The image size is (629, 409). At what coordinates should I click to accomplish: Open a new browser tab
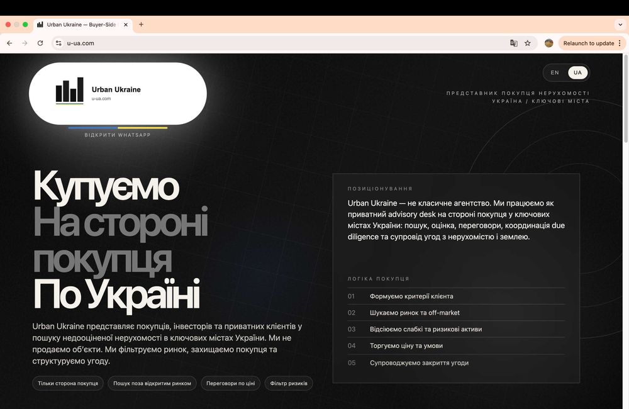[x=141, y=25]
